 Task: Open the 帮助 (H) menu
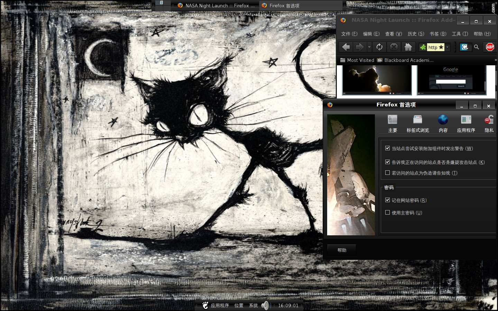coord(482,34)
